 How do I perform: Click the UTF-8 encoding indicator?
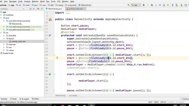click(163, 102)
